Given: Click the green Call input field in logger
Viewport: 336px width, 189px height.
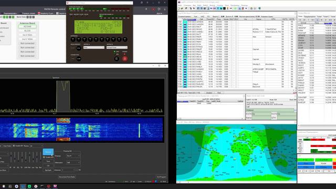Looking at the screenshot, I should (x=270, y=110).
